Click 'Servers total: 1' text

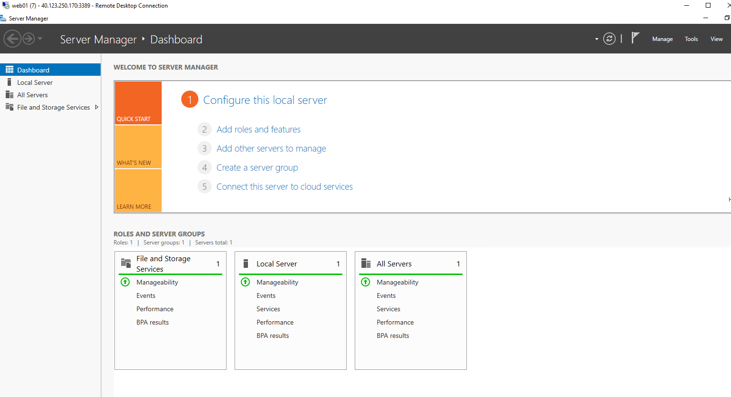(x=214, y=243)
